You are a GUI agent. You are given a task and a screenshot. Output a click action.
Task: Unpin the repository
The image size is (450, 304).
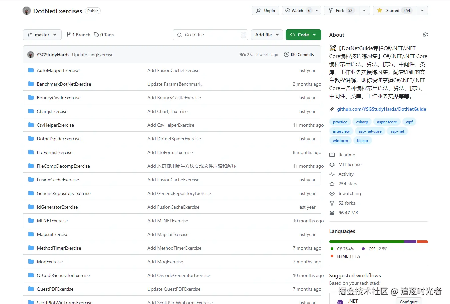pos(266,10)
